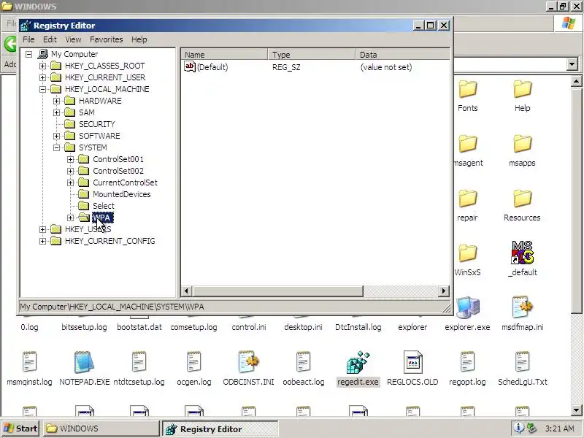The width and height of the screenshot is (584, 438).
Task: Sort values by Name column header
Action: pos(225,54)
